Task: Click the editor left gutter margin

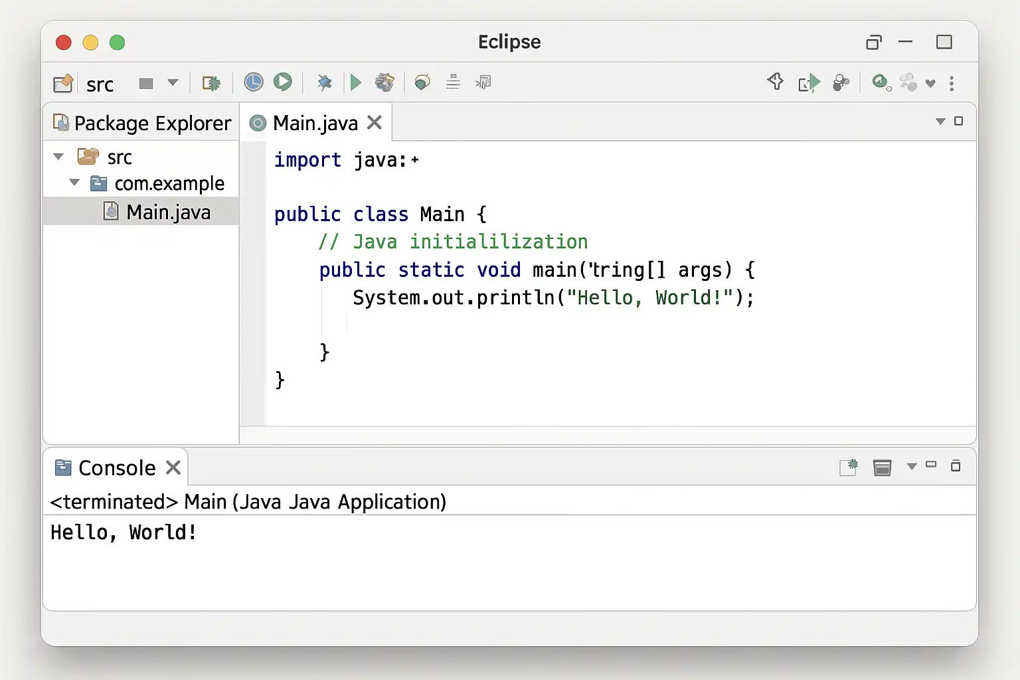Action: pos(253,283)
